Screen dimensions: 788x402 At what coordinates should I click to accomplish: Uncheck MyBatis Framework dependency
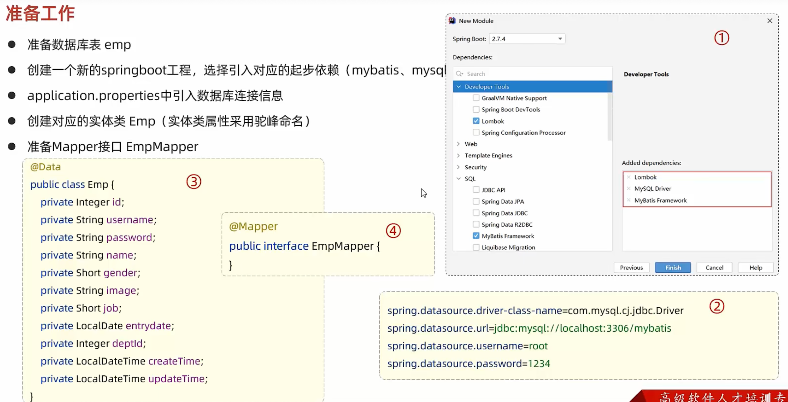coord(476,236)
